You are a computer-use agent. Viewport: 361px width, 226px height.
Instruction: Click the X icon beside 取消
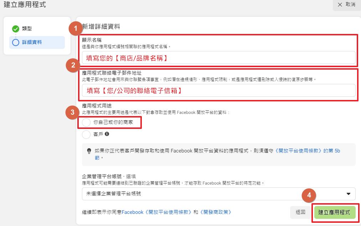click(x=340, y=5)
